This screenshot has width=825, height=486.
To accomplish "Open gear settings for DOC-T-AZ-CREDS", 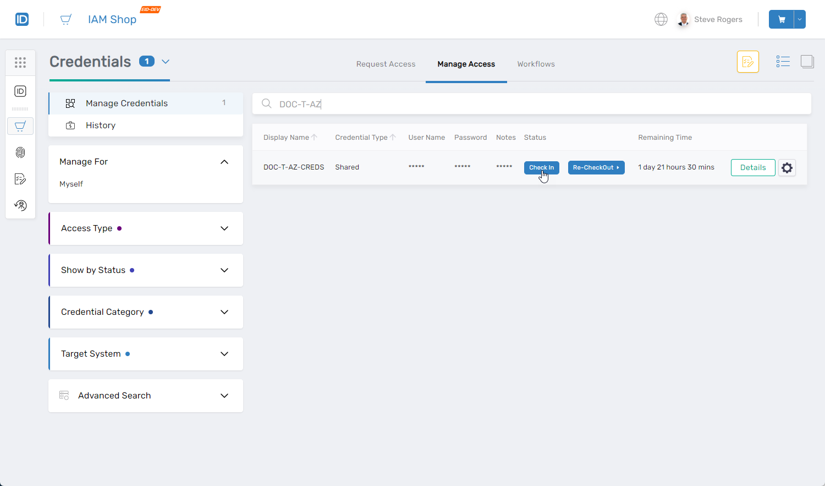I will tap(787, 168).
